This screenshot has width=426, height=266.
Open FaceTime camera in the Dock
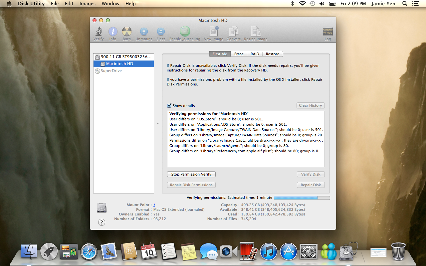click(x=228, y=252)
